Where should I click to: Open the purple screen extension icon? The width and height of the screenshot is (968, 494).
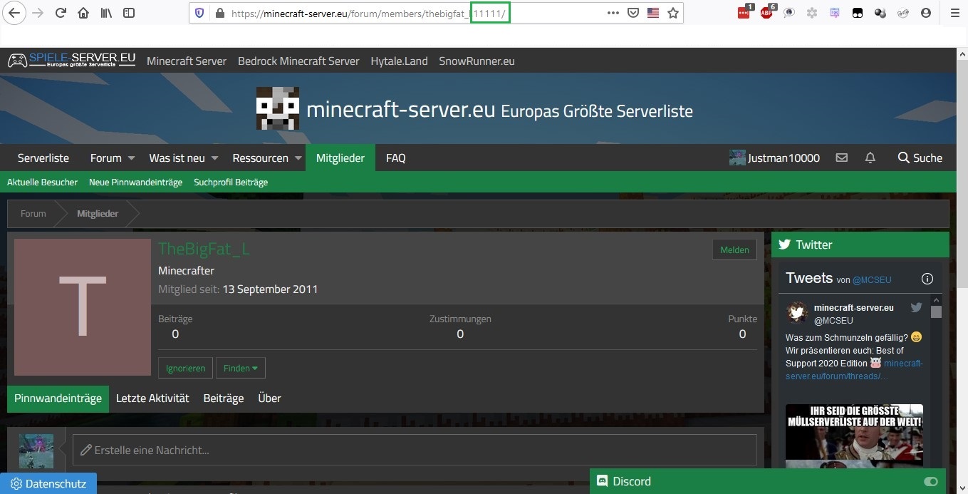(x=835, y=13)
